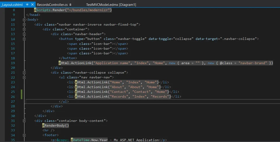
Task: Click the "~/bundles/modernizr" string
Action: (88, 10)
